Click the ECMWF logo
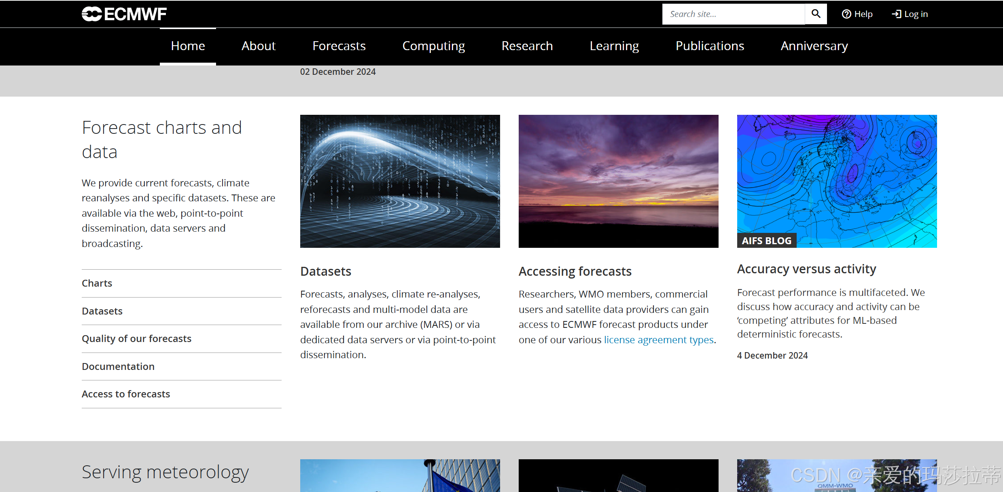This screenshot has height=492, width=1003. click(x=124, y=14)
